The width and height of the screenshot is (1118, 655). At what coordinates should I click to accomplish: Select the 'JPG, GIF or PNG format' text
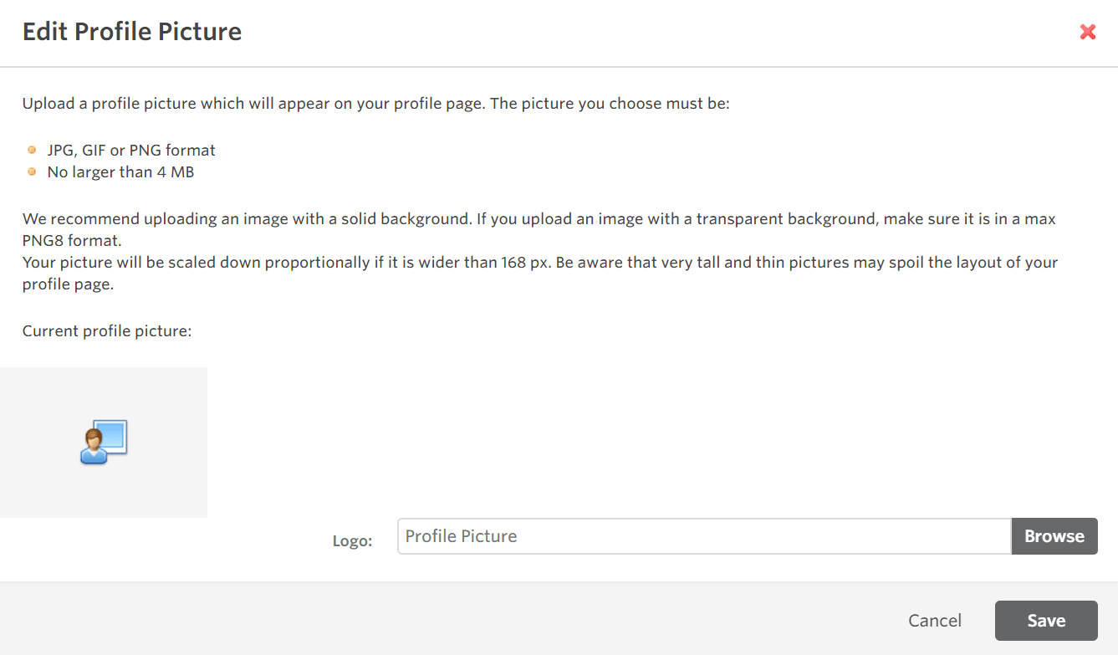pos(131,151)
